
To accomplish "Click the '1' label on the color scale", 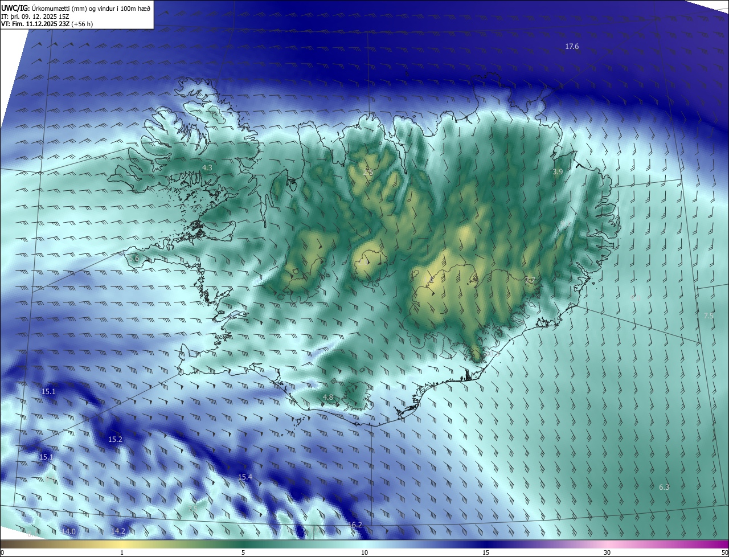I will click(x=122, y=552).
